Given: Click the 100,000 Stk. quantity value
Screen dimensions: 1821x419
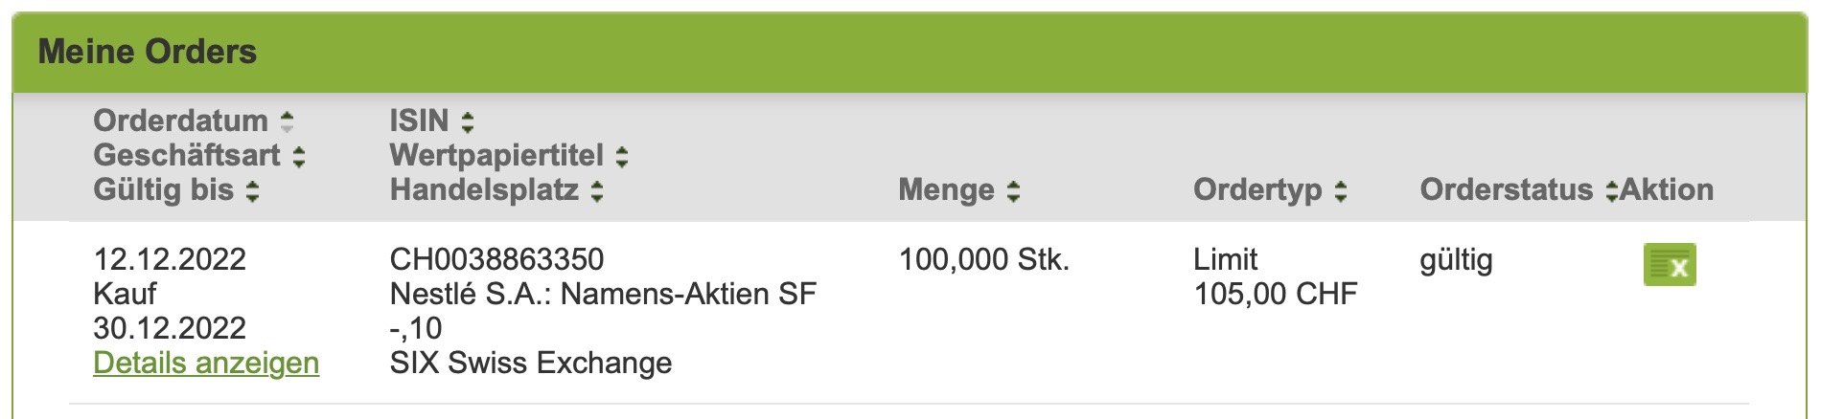Looking at the screenshot, I should point(983,259).
